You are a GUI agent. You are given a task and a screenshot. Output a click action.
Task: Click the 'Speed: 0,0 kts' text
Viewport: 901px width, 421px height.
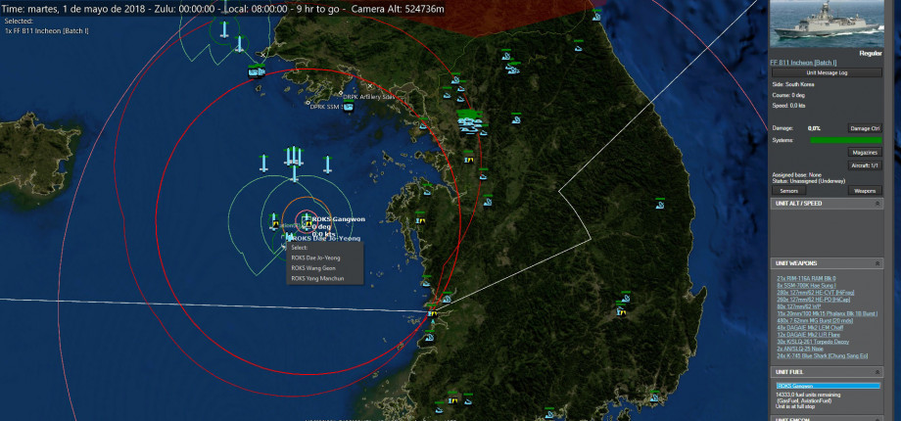787,106
